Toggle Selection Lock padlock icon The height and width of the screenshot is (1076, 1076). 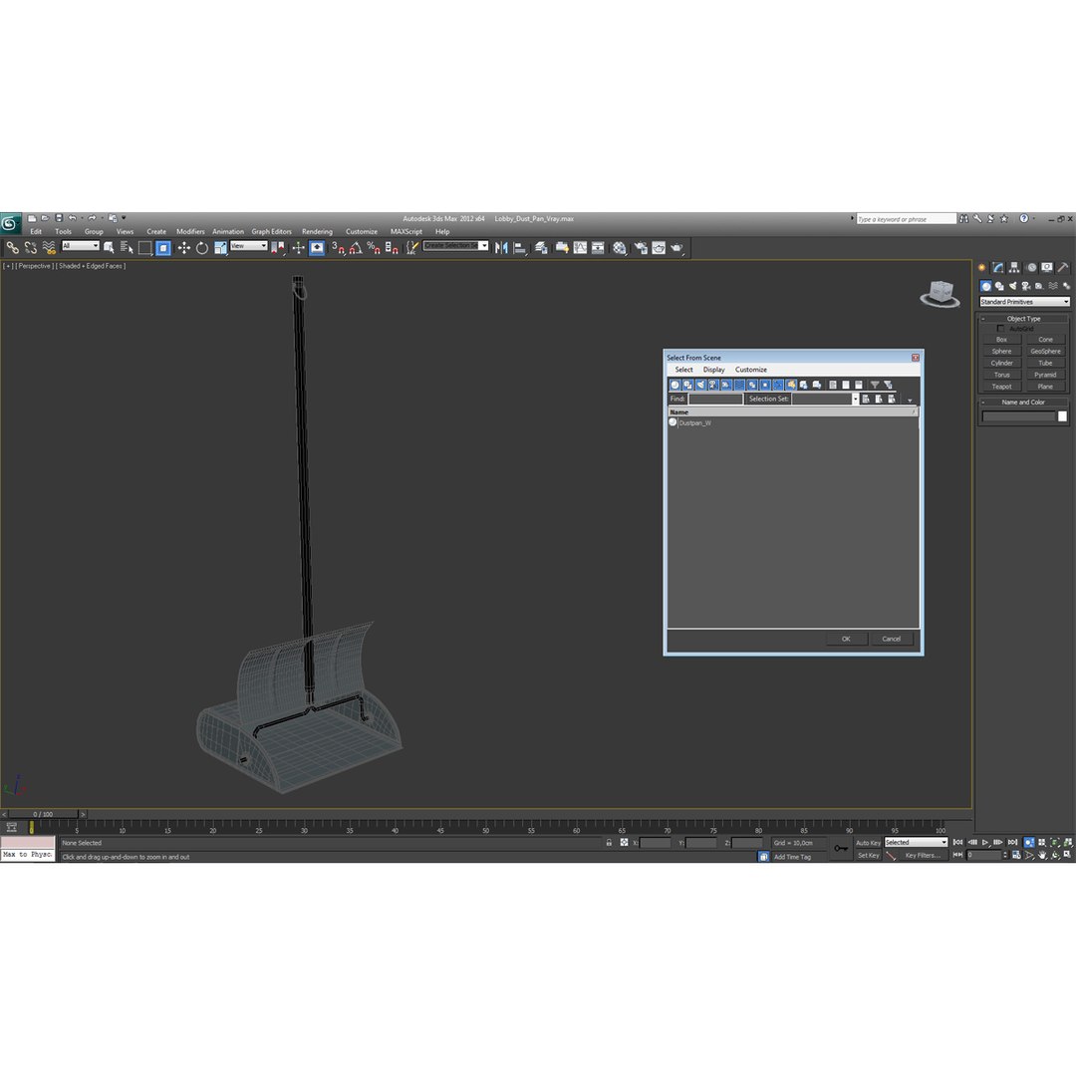(609, 843)
